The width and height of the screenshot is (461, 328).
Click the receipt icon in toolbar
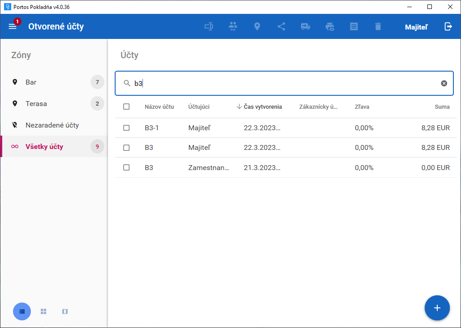pos(353,27)
